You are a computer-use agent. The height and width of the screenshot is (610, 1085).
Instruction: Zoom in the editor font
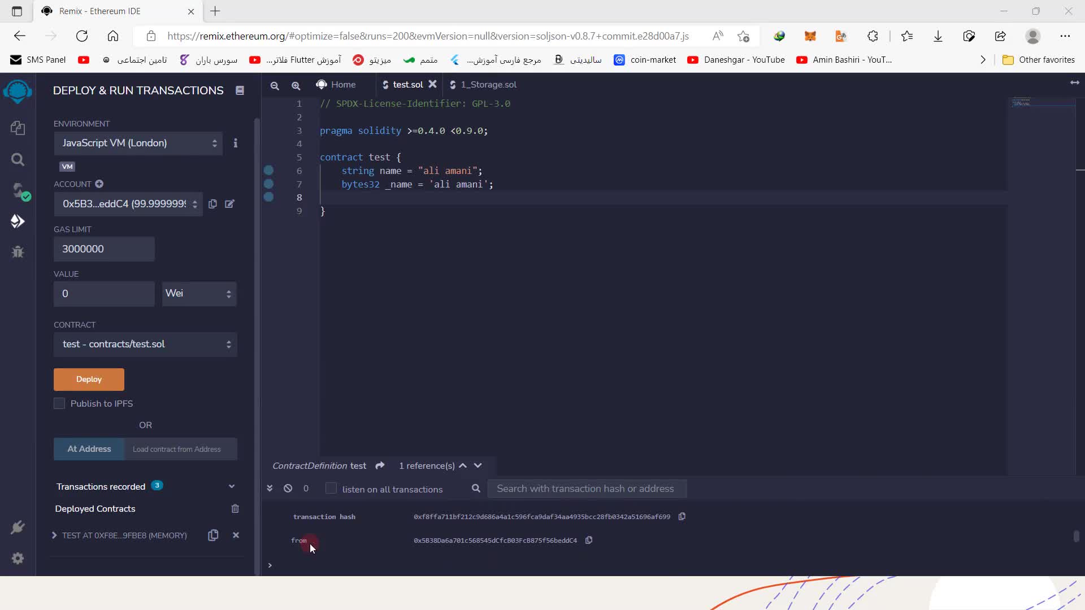pyautogui.click(x=296, y=85)
